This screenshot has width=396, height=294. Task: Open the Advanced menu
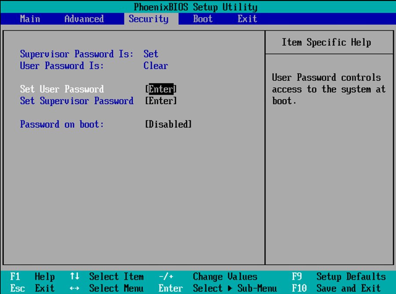pyautogui.click(x=84, y=19)
